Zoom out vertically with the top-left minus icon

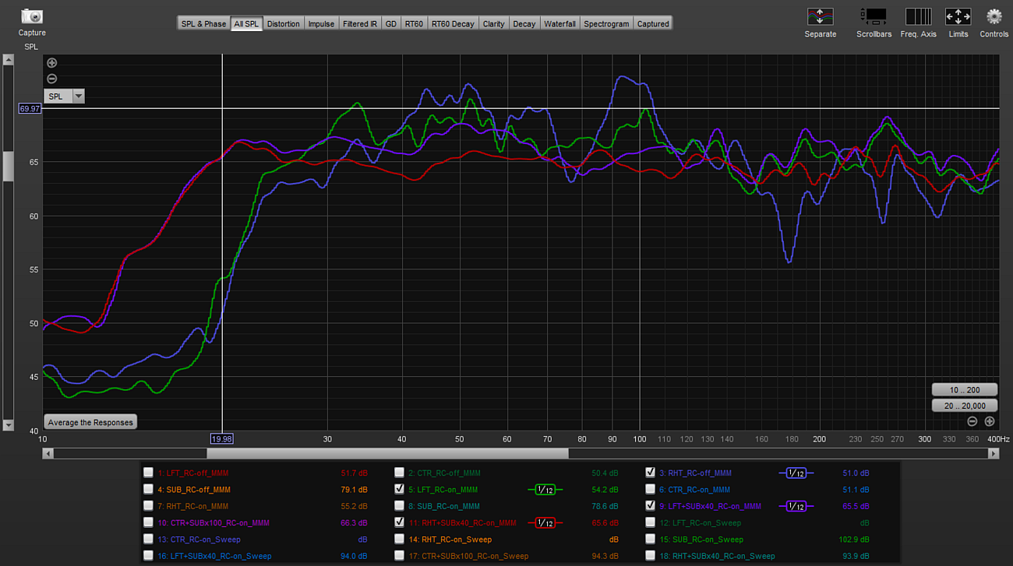[x=51, y=79]
